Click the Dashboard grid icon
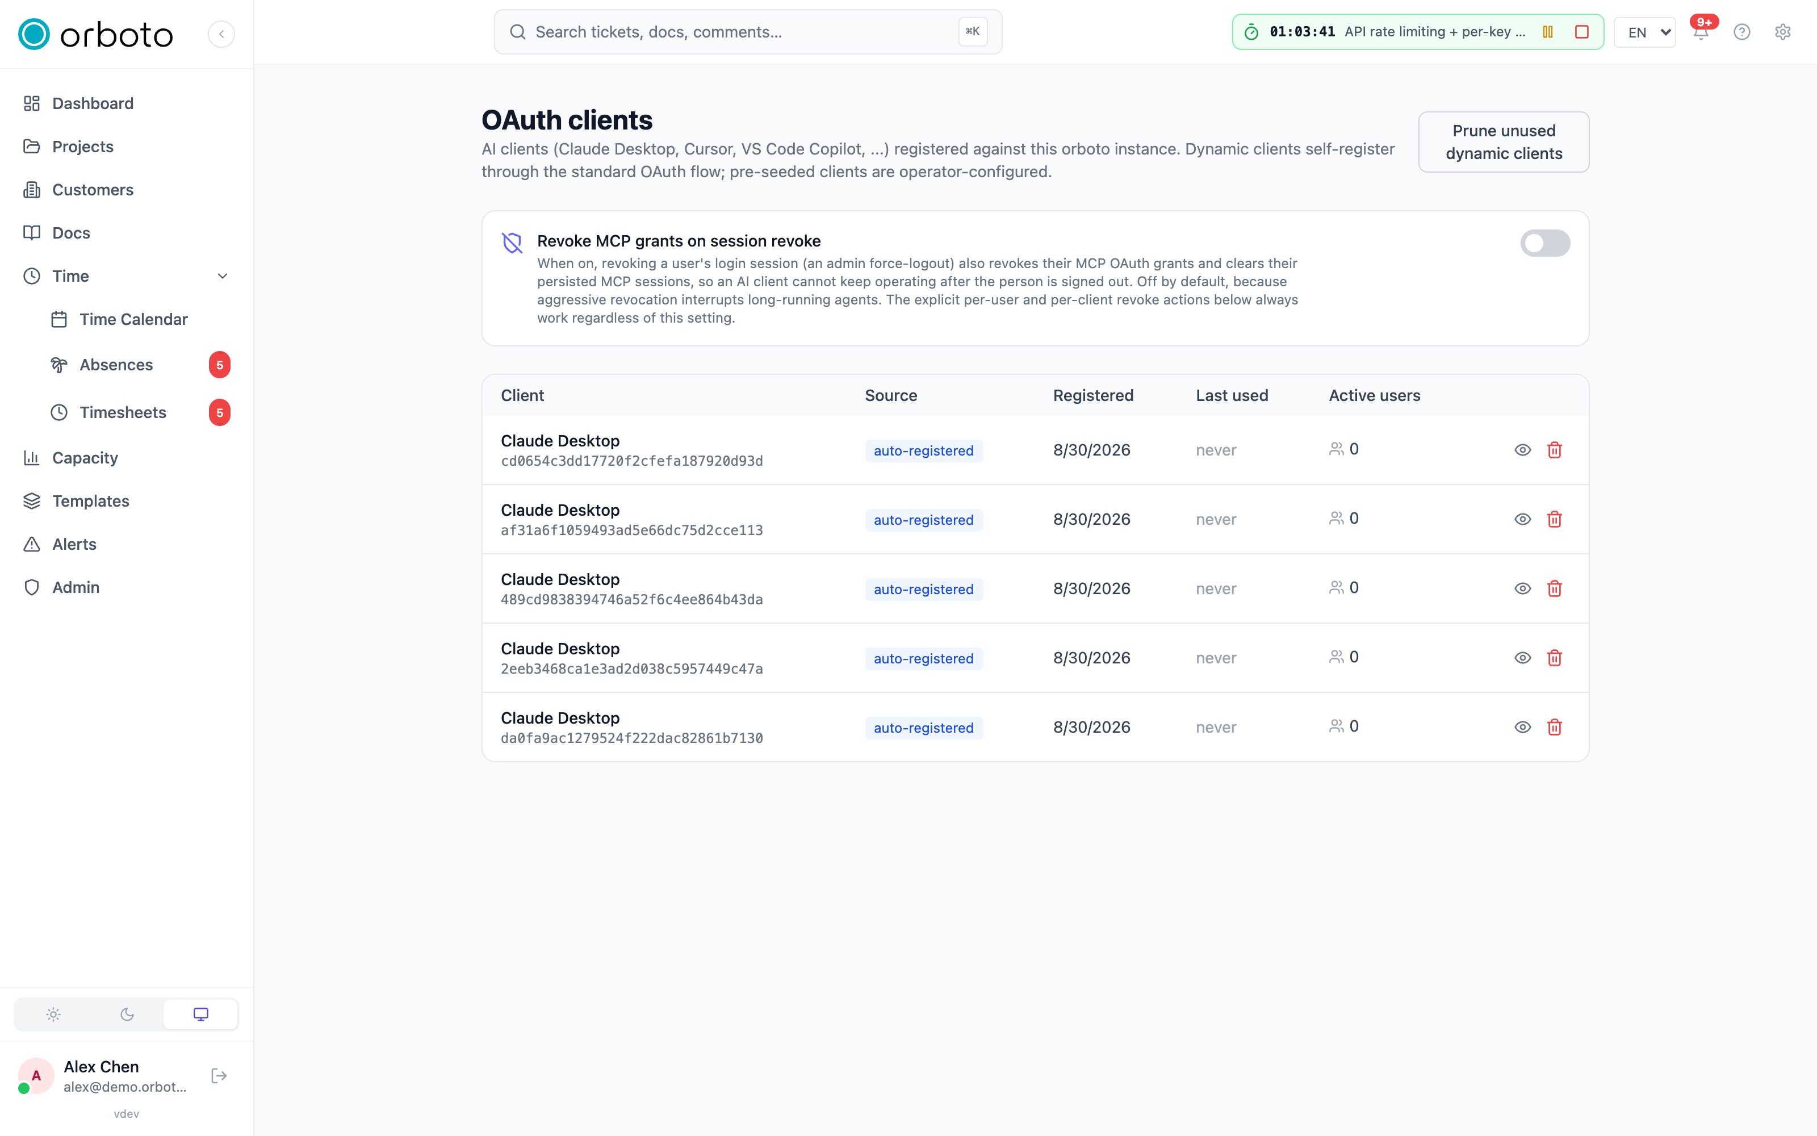This screenshot has height=1136, width=1817. (32, 104)
